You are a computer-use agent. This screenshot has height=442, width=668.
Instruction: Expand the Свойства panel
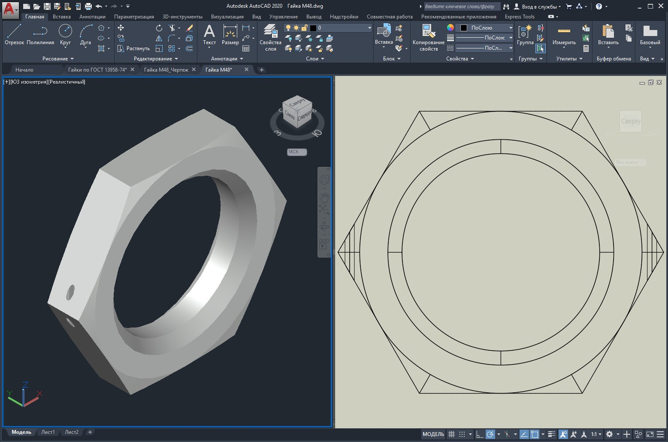460,59
